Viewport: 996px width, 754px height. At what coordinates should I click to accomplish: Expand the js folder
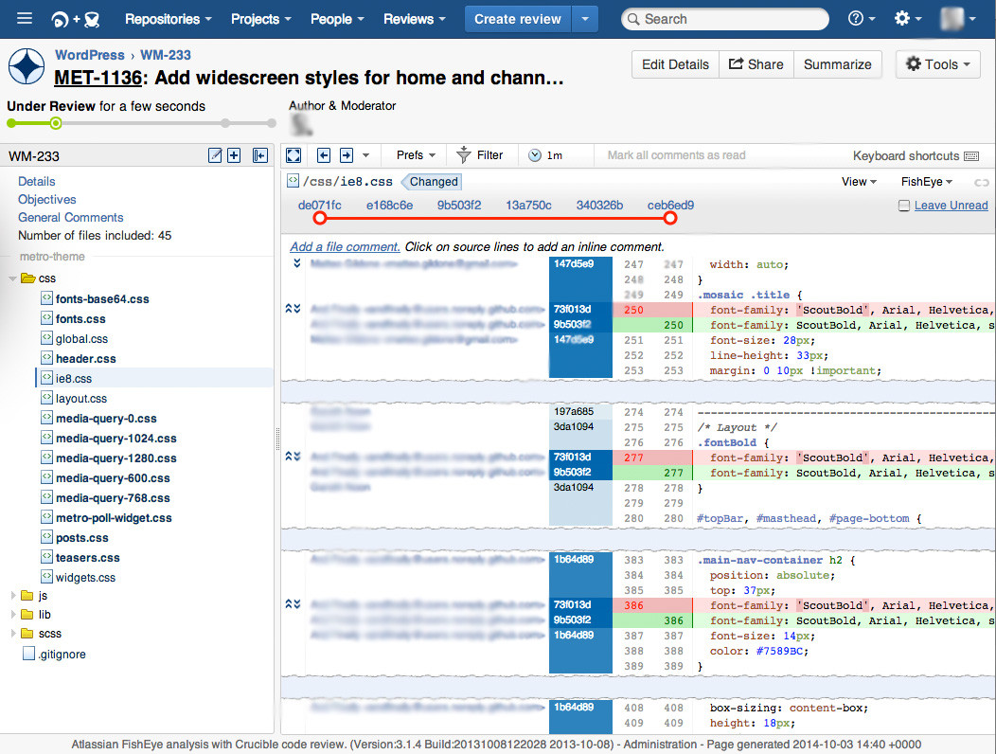coord(12,596)
